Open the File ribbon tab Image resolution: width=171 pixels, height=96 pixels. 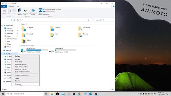[4, 6]
